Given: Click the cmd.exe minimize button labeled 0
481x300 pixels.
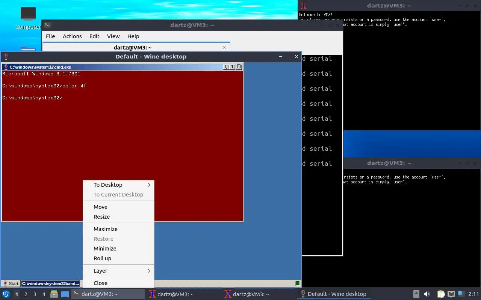Looking at the screenshot, I should pos(226,67).
